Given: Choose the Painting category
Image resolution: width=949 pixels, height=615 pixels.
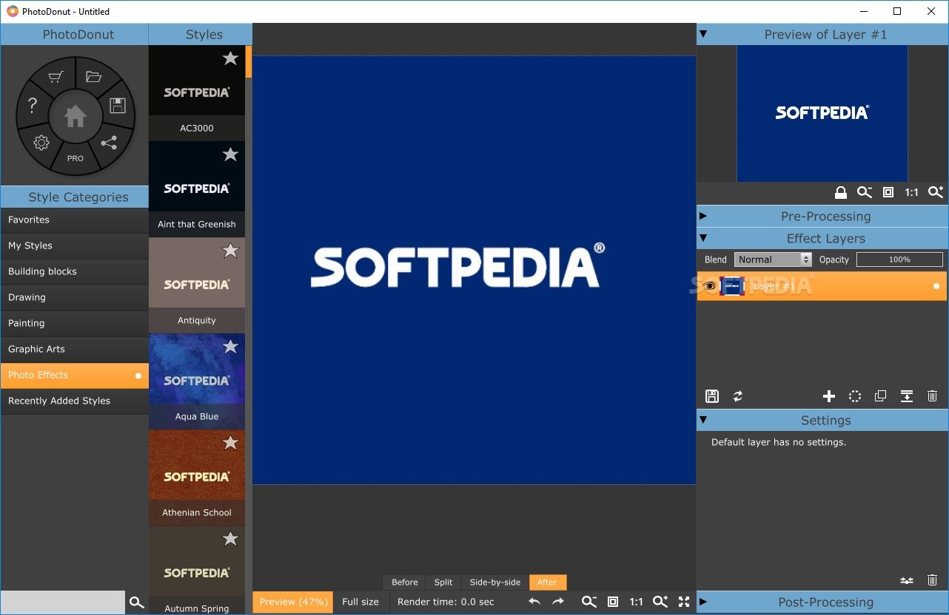Looking at the screenshot, I should pos(75,323).
